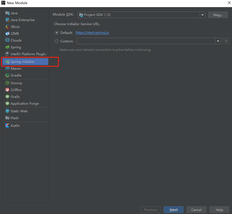The width and height of the screenshot is (232, 214).
Task: Select JBoss in the module list
Action: tap(25, 27)
